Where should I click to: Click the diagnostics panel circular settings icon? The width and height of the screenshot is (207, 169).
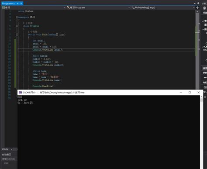pos(204,8)
